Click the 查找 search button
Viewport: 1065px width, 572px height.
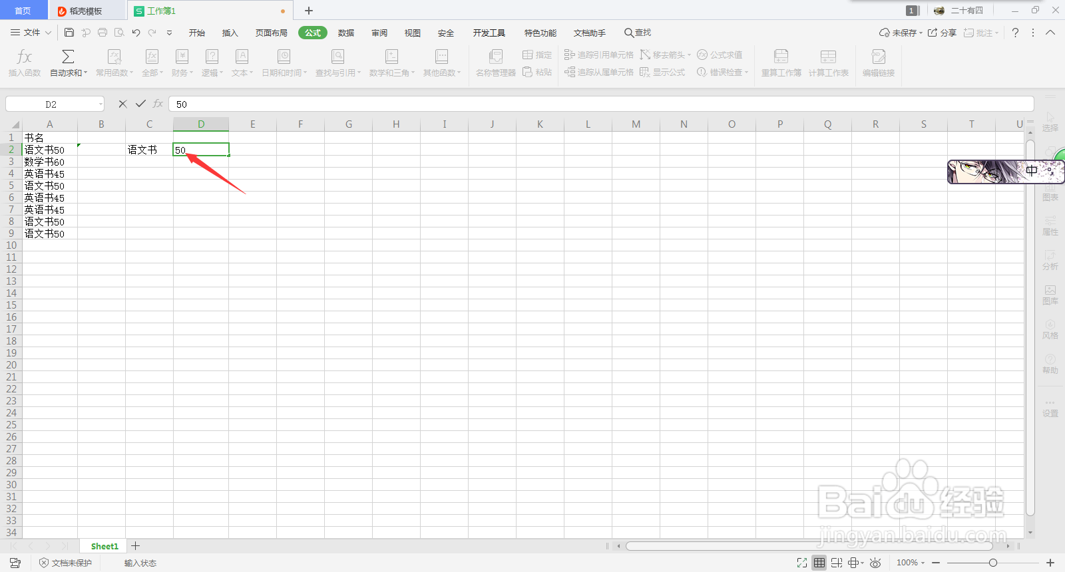638,33
